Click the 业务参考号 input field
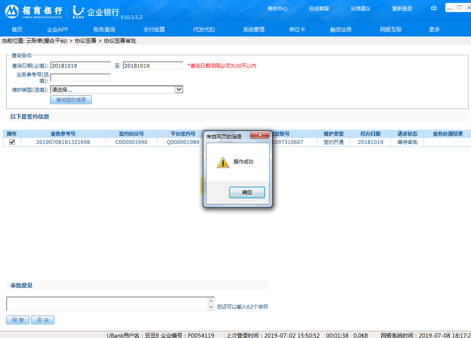This screenshot has height=338, width=471. [x=81, y=78]
